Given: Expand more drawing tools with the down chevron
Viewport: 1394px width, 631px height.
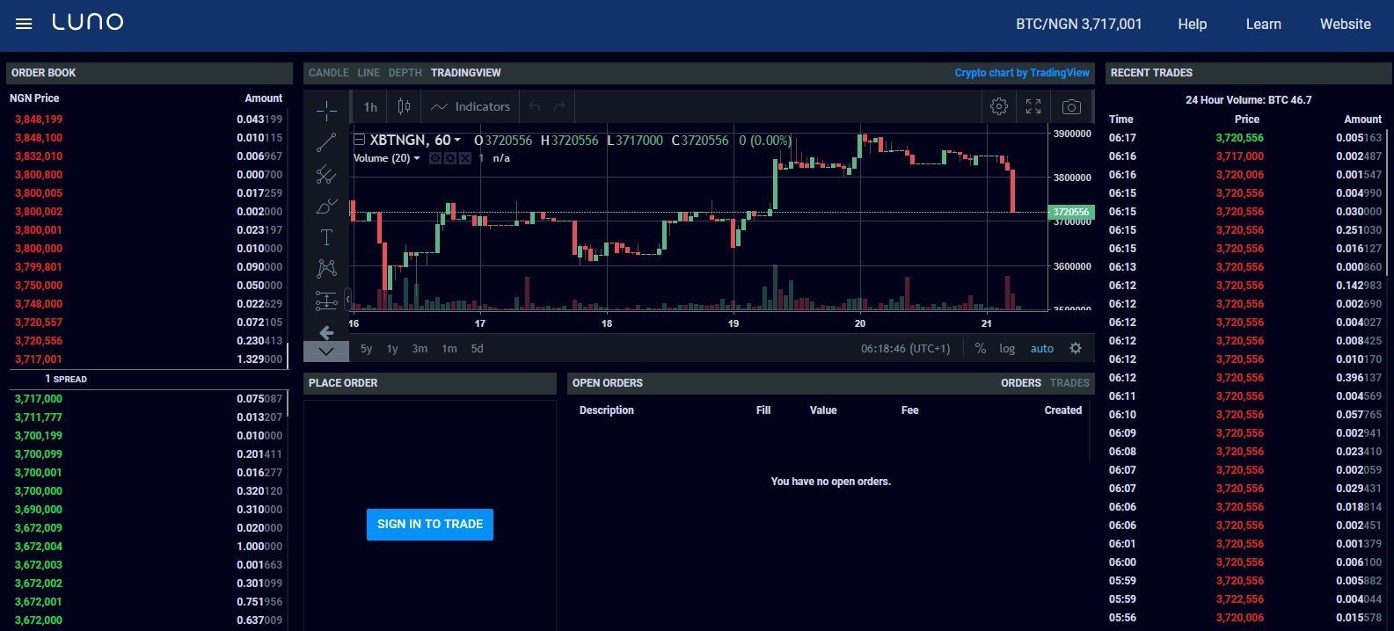Looking at the screenshot, I should [325, 352].
